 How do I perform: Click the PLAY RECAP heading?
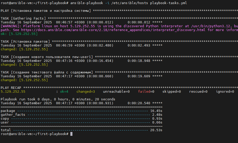pyautogui.click(x=11, y=88)
